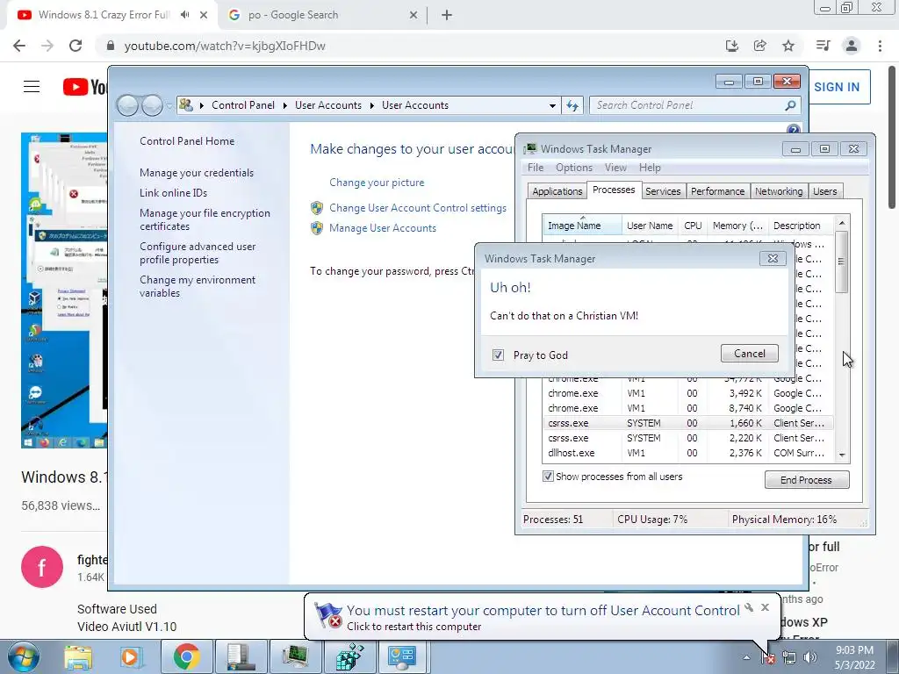The height and width of the screenshot is (674, 899).
Task: Open the recent pages dropdown beside nav arrows
Action: (x=169, y=106)
